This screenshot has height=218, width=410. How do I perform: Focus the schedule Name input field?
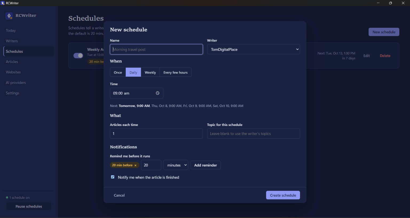click(x=156, y=49)
